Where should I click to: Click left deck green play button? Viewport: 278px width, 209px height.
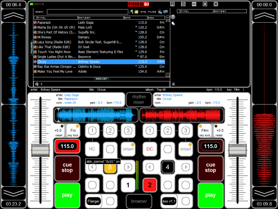tap(67, 195)
